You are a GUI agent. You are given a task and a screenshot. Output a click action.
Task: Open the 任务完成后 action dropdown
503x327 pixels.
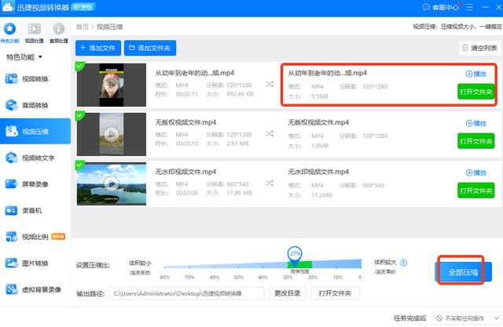click(467, 318)
